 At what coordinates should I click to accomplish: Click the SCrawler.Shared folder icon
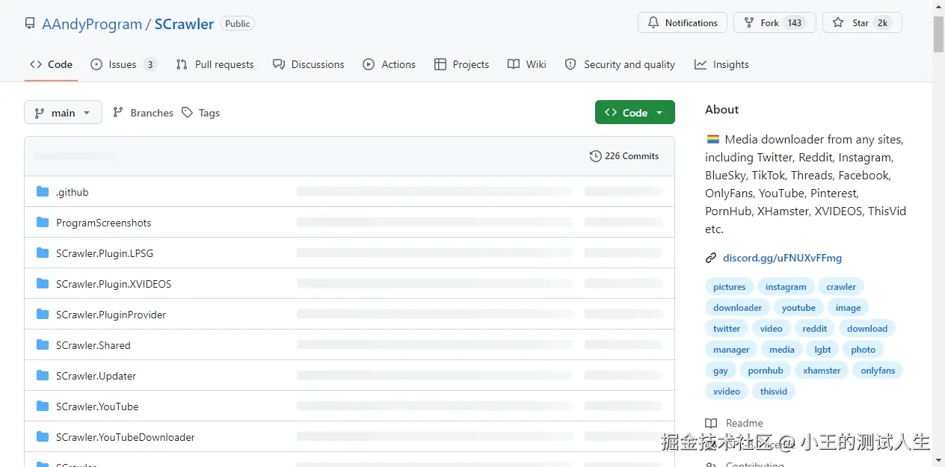point(43,345)
